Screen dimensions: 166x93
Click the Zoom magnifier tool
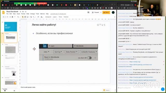(18, 17)
